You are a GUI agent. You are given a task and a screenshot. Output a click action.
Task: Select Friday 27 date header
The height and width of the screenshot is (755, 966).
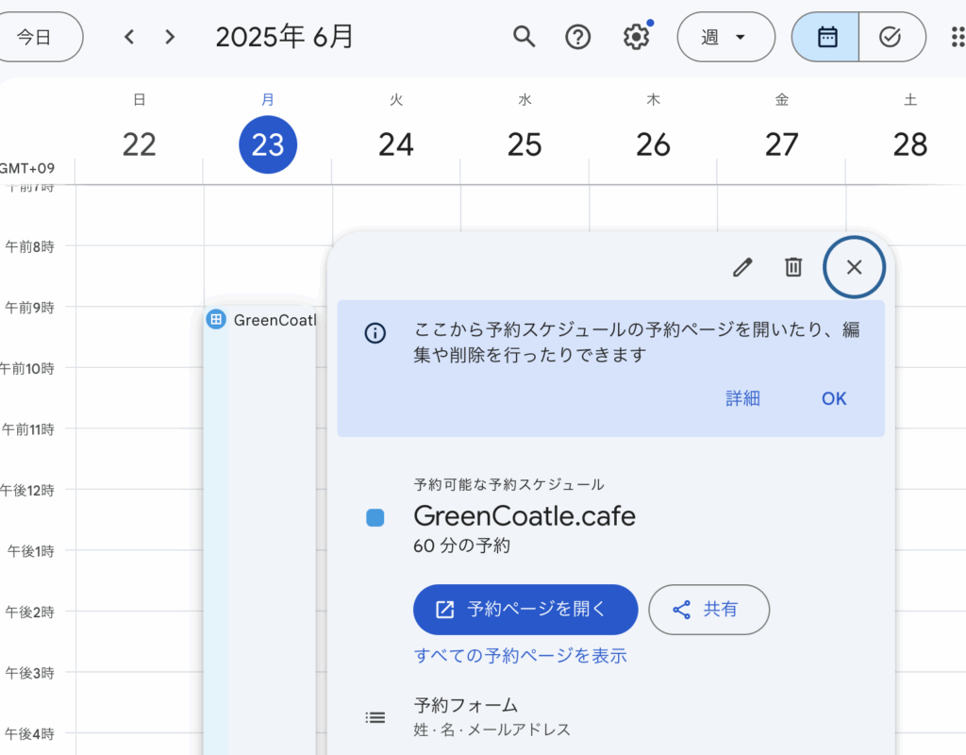tap(782, 144)
